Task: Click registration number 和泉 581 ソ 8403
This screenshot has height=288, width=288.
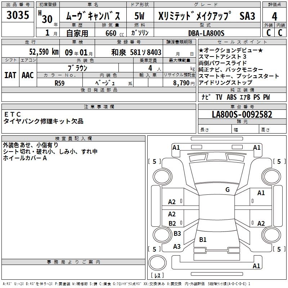Action: (x=136, y=52)
